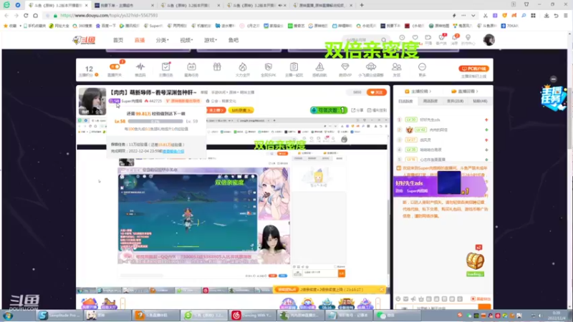
Task: Refresh the browser page
Action: click(x=26, y=16)
